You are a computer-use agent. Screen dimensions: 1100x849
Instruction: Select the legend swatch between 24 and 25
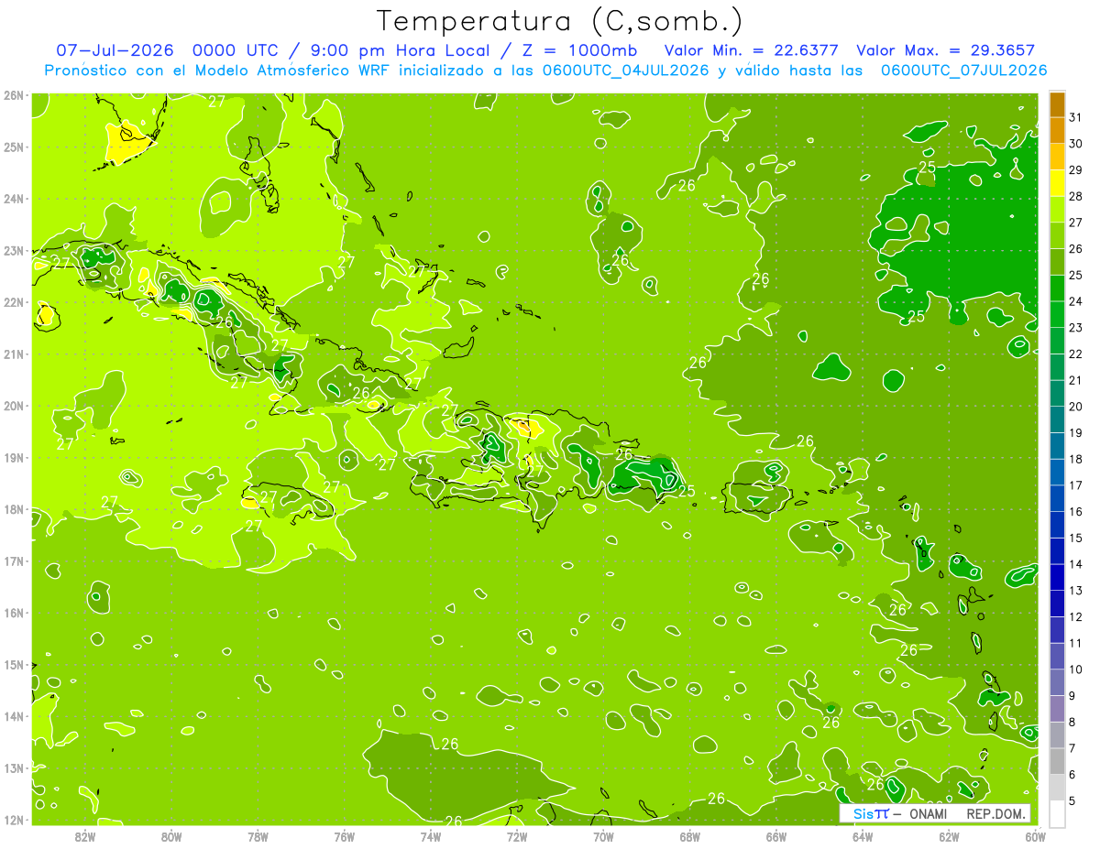(1057, 288)
